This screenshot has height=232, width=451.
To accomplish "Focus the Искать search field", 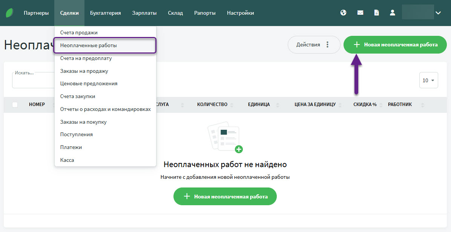I will [33, 80].
